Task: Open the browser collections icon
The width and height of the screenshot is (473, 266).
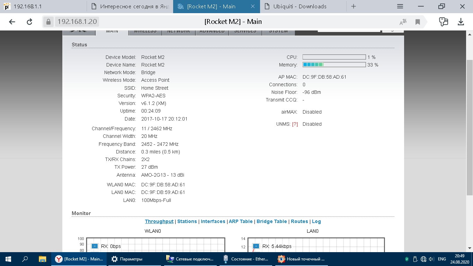Action: (444, 22)
